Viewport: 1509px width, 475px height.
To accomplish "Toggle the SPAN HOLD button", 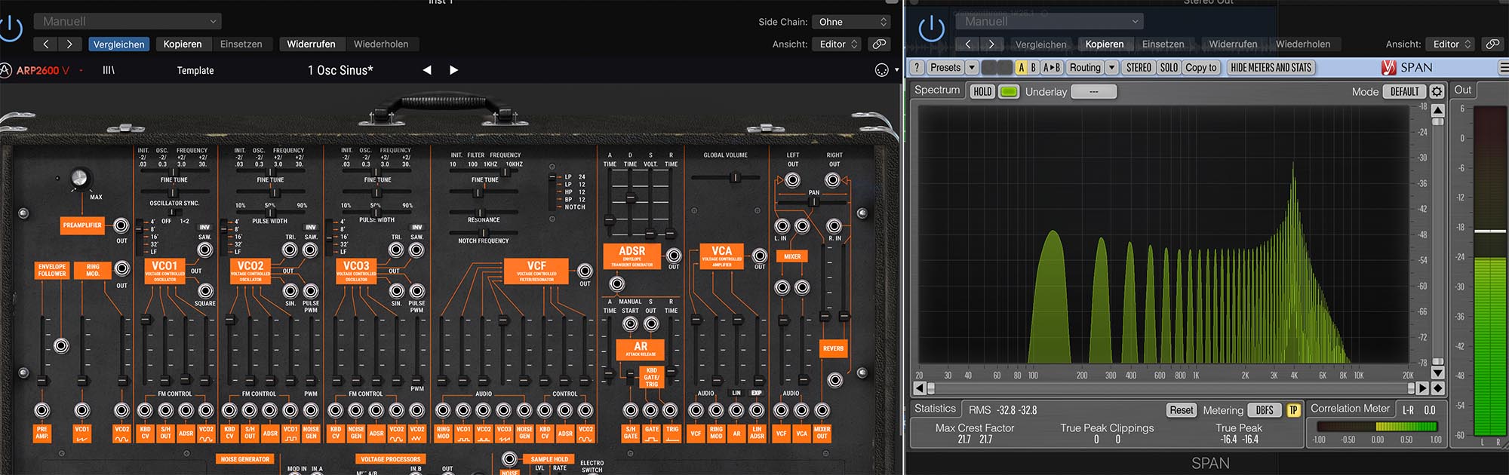I will coord(982,92).
